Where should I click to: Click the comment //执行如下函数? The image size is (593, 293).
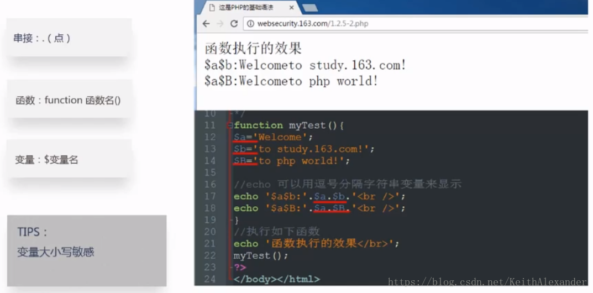tap(277, 232)
